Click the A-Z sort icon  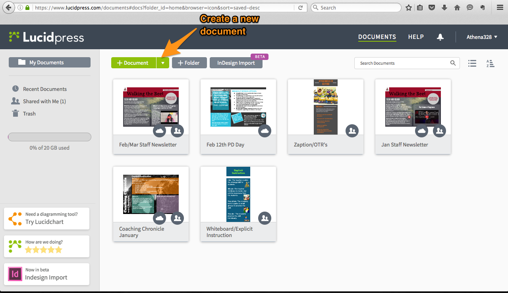tap(490, 63)
